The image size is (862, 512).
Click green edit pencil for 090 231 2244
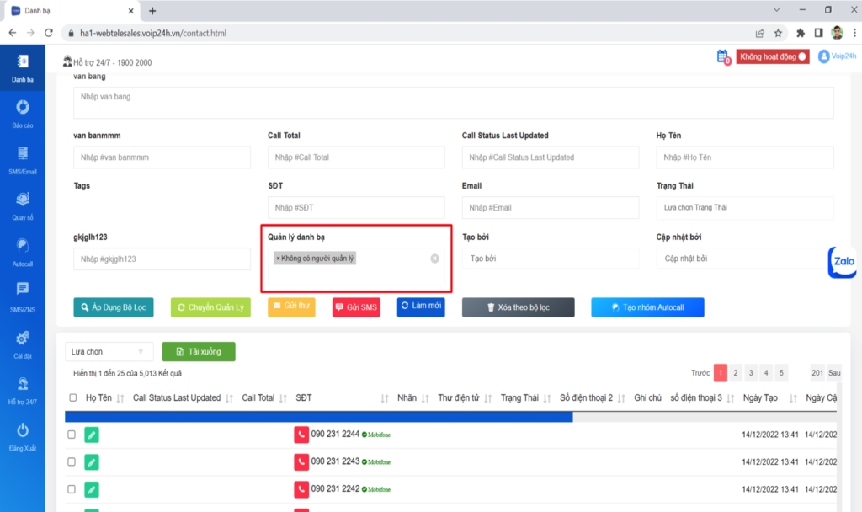[92, 435]
